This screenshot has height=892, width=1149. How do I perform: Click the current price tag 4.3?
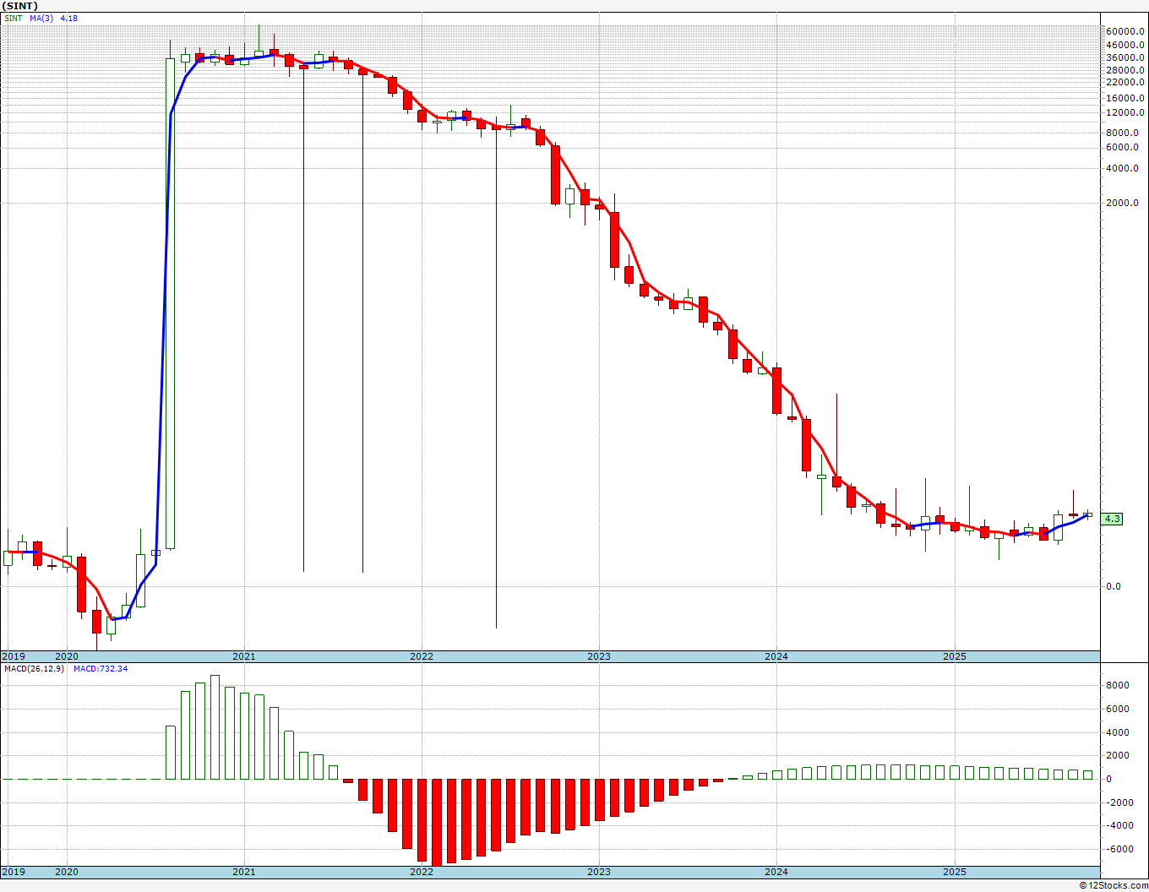click(1113, 519)
